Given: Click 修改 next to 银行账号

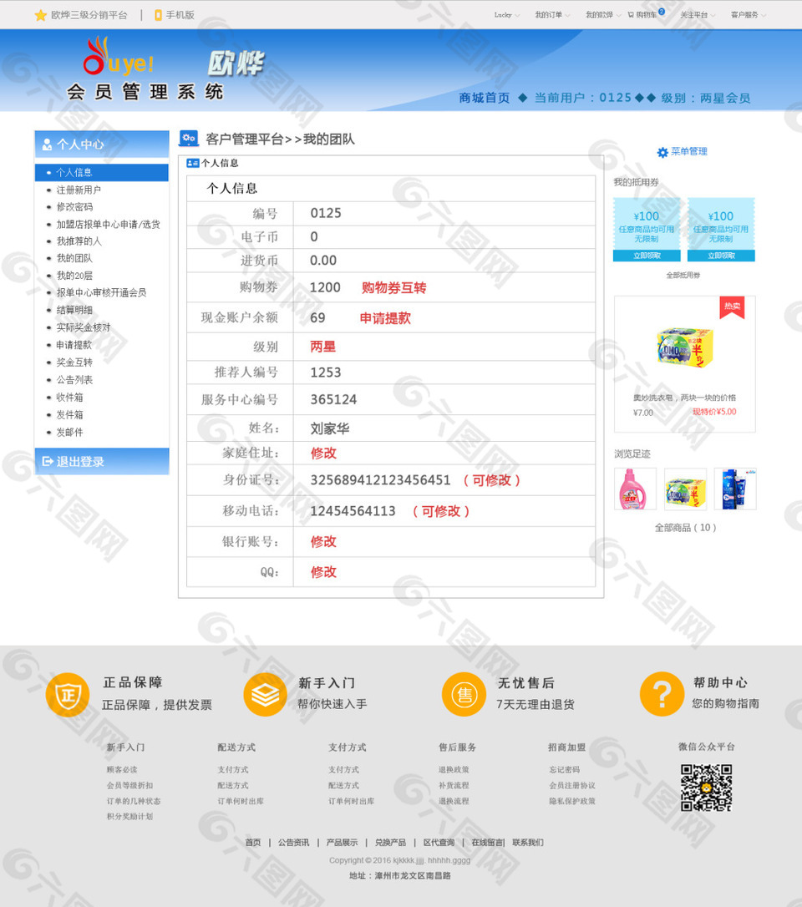Looking at the screenshot, I should (x=323, y=541).
